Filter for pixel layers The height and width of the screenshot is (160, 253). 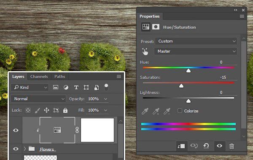tap(56, 87)
